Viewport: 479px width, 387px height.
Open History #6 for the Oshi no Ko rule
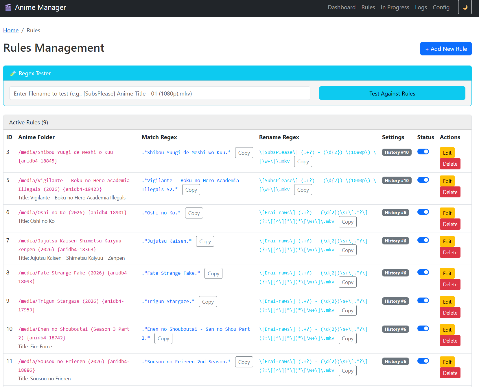(x=395, y=212)
